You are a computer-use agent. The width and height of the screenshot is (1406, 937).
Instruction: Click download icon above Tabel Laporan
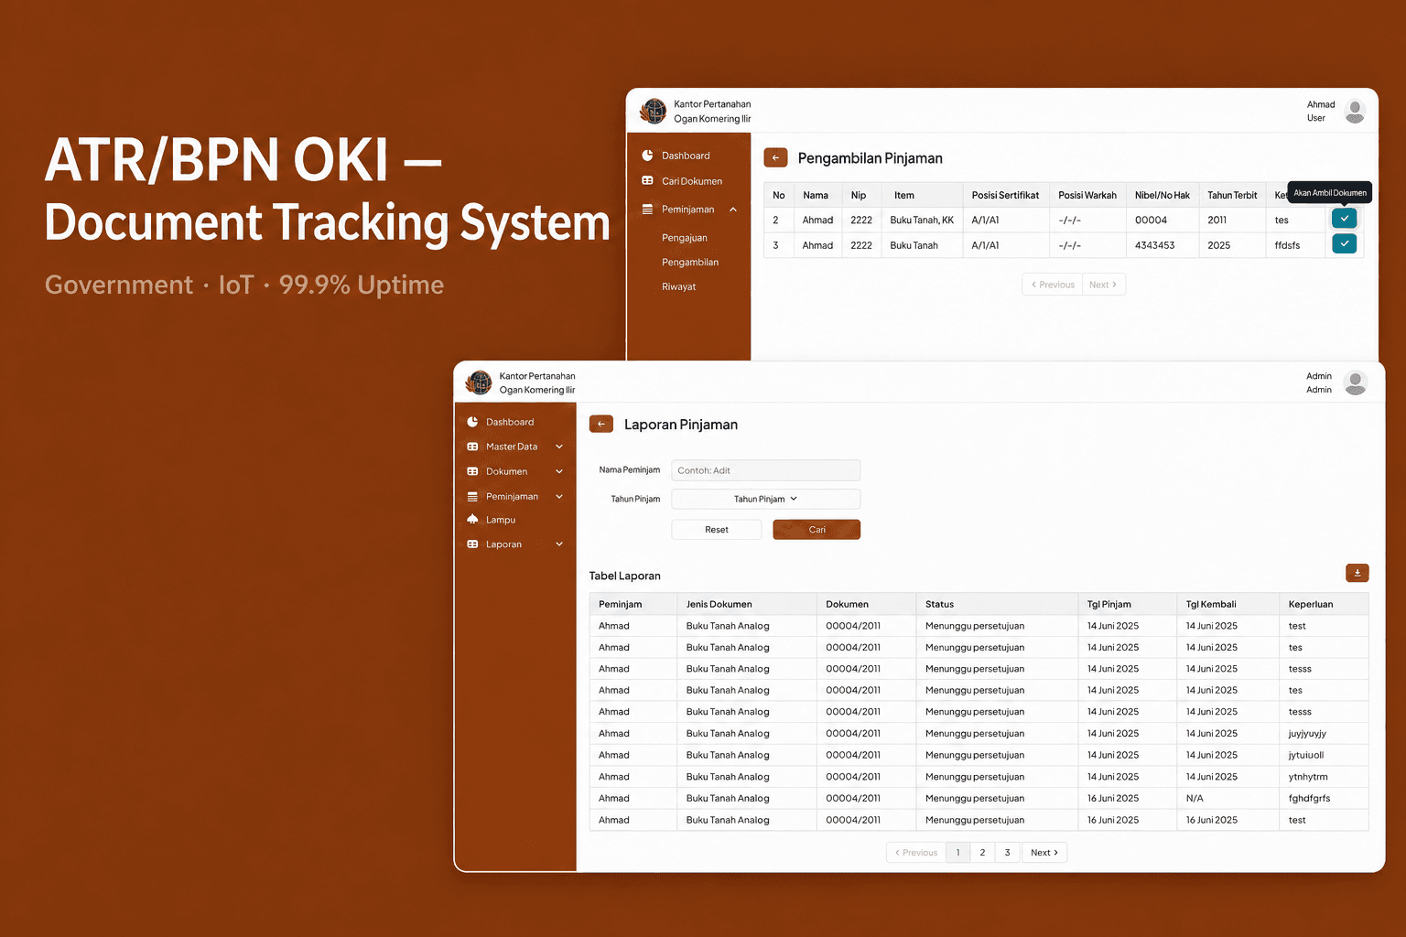pos(1357,573)
